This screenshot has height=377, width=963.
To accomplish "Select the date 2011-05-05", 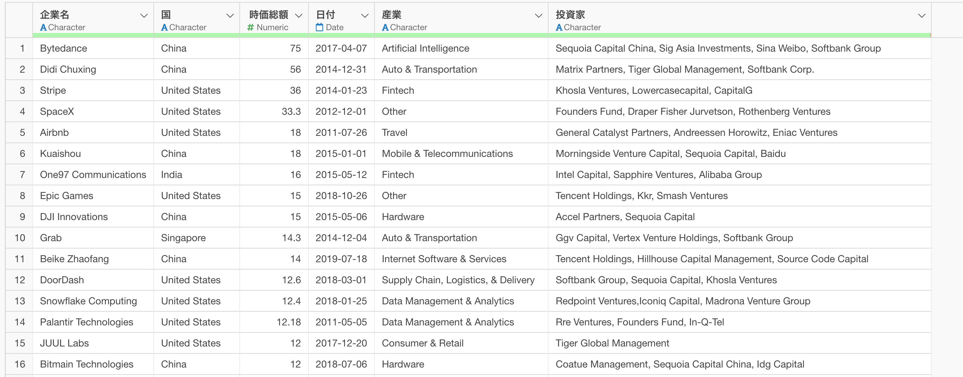I will pos(341,322).
